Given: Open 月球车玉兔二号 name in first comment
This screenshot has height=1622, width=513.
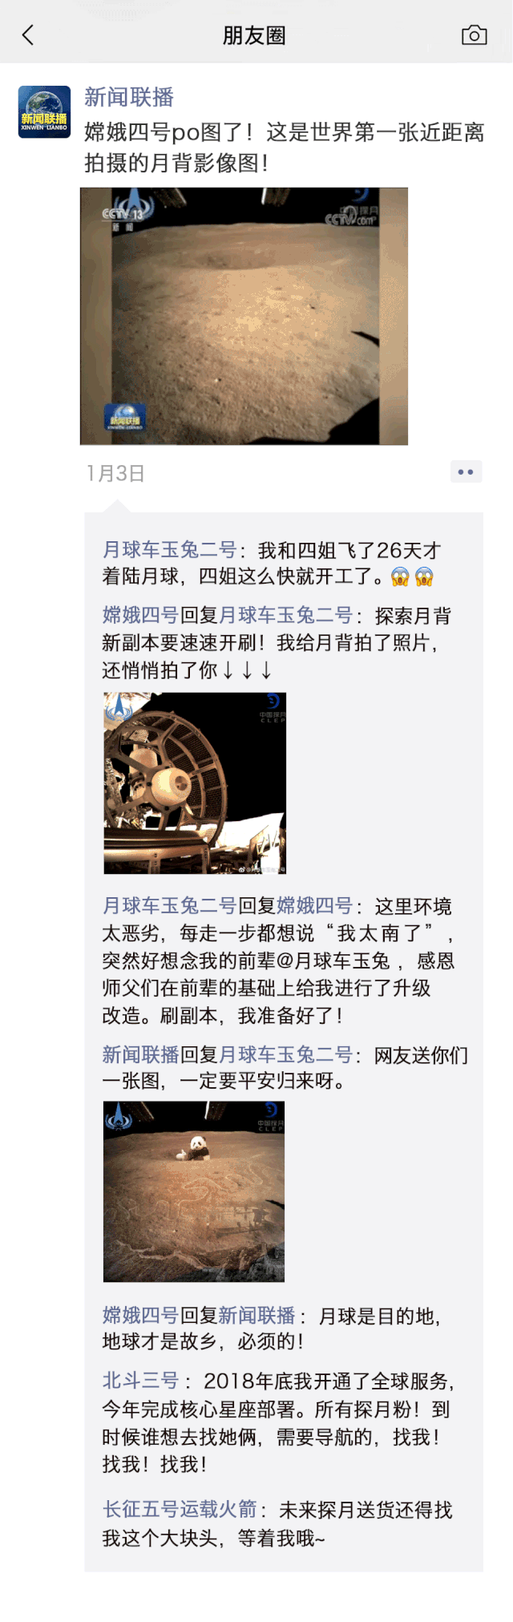Looking at the screenshot, I should [x=169, y=550].
